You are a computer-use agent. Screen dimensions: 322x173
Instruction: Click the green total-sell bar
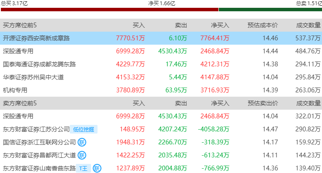coord(270,10)
